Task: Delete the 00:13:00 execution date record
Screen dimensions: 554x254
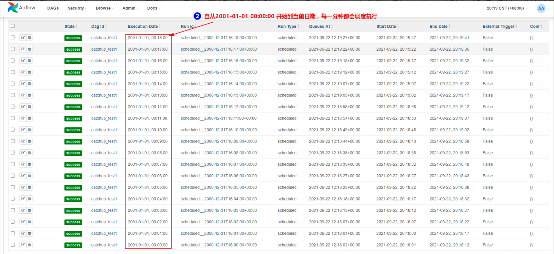Action: point(29,95)
